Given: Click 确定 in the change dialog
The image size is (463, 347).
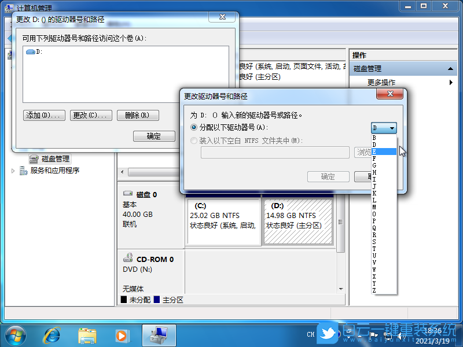Looking at the screenshot, I should point(328,176).
